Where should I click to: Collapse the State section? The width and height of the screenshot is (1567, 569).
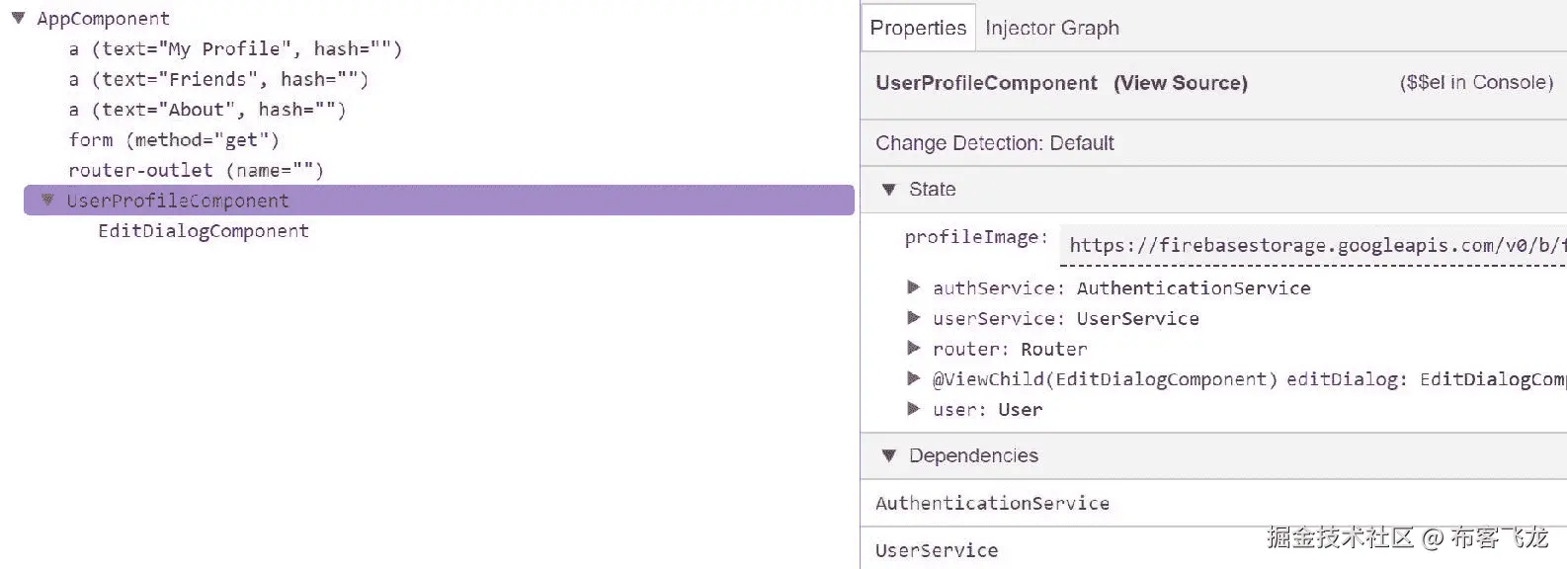888,190
